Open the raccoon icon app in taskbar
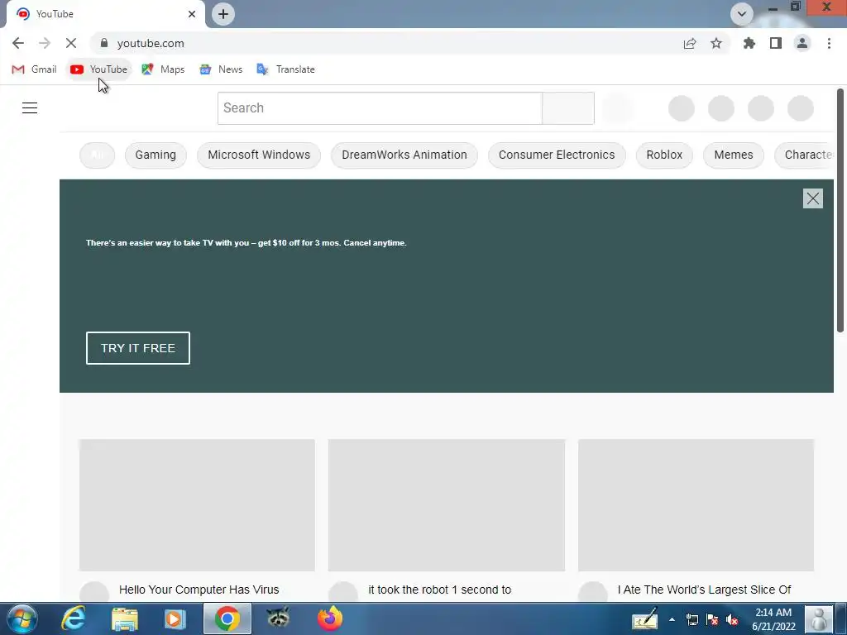 [278, 618]
